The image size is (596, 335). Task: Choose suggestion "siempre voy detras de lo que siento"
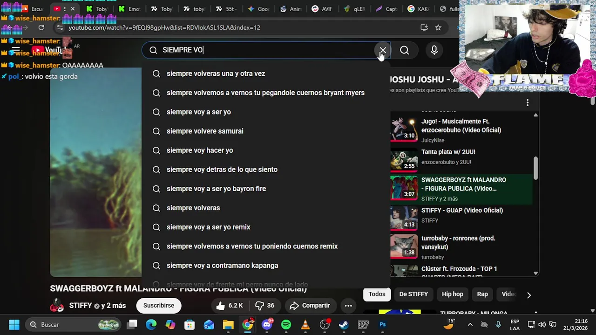click(x=266, y=169)
